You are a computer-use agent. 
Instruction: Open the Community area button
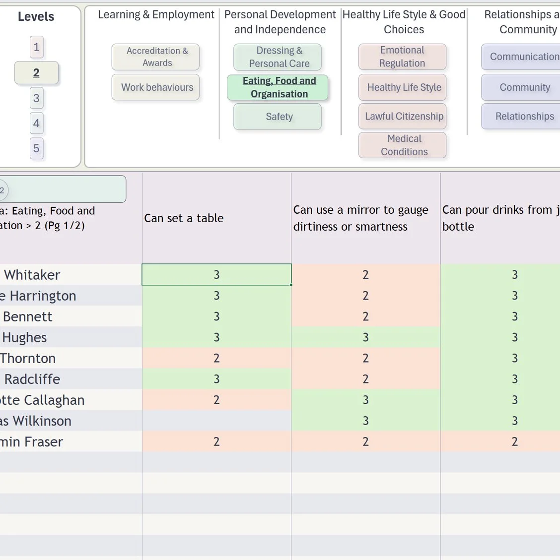point(521,87)
